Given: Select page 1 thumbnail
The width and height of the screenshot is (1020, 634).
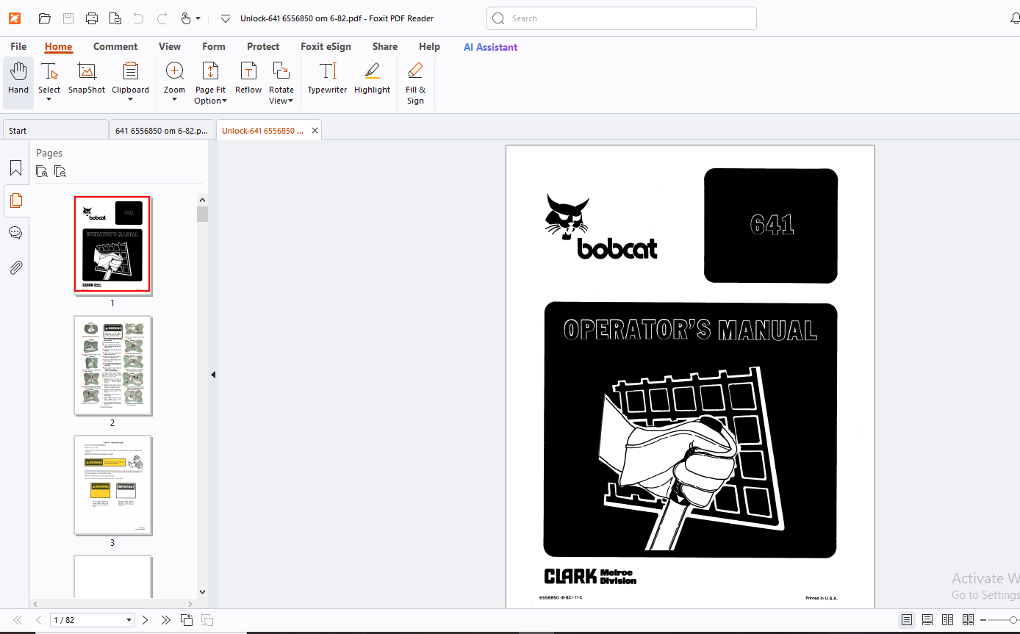Looking at the screenshot, I should pyautogui.click(x=112, y=244).
